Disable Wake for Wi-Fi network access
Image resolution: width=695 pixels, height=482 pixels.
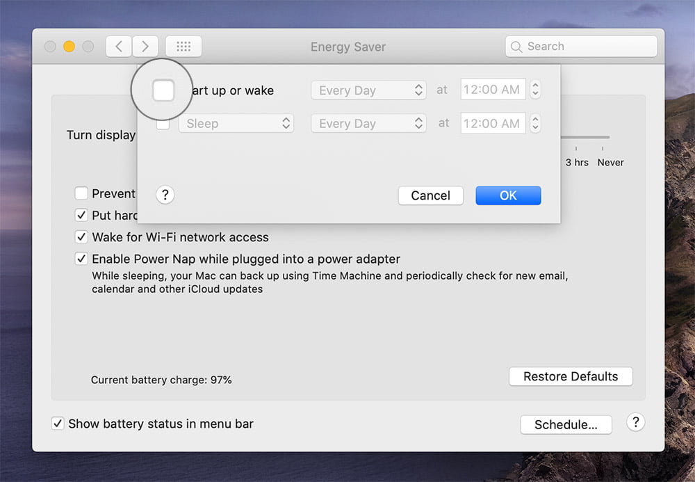tap(81, 237)
